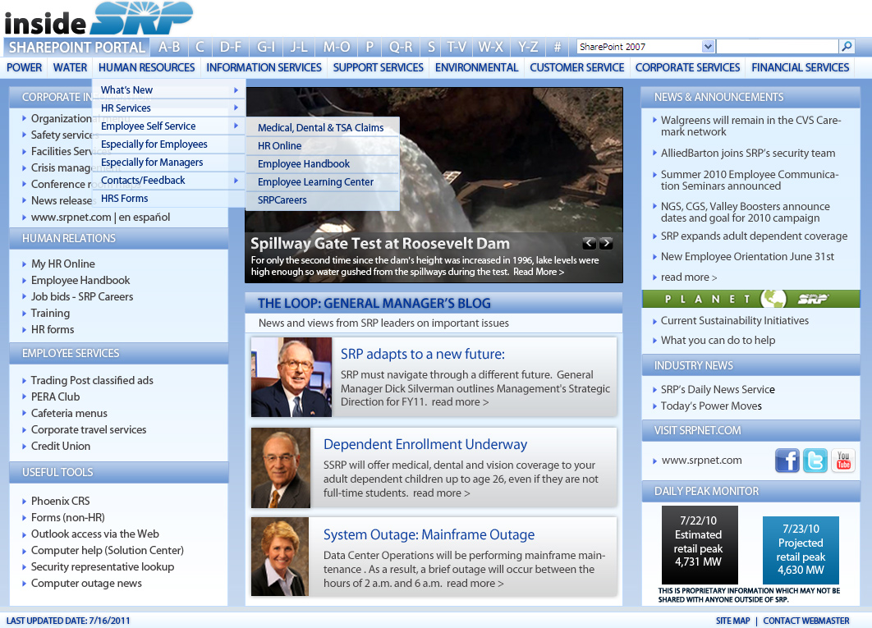Expand What's New submenu arrow
The height and width of the screenshot is (628, 872).
pos(236,90)
